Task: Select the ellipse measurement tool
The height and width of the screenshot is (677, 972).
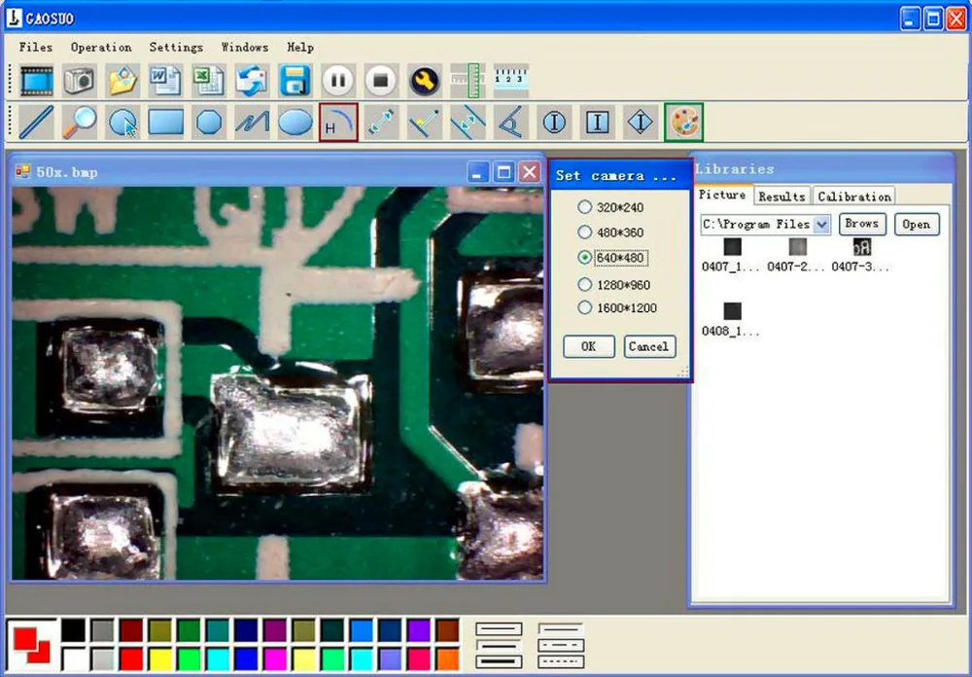Action: (x=295, y=123)
